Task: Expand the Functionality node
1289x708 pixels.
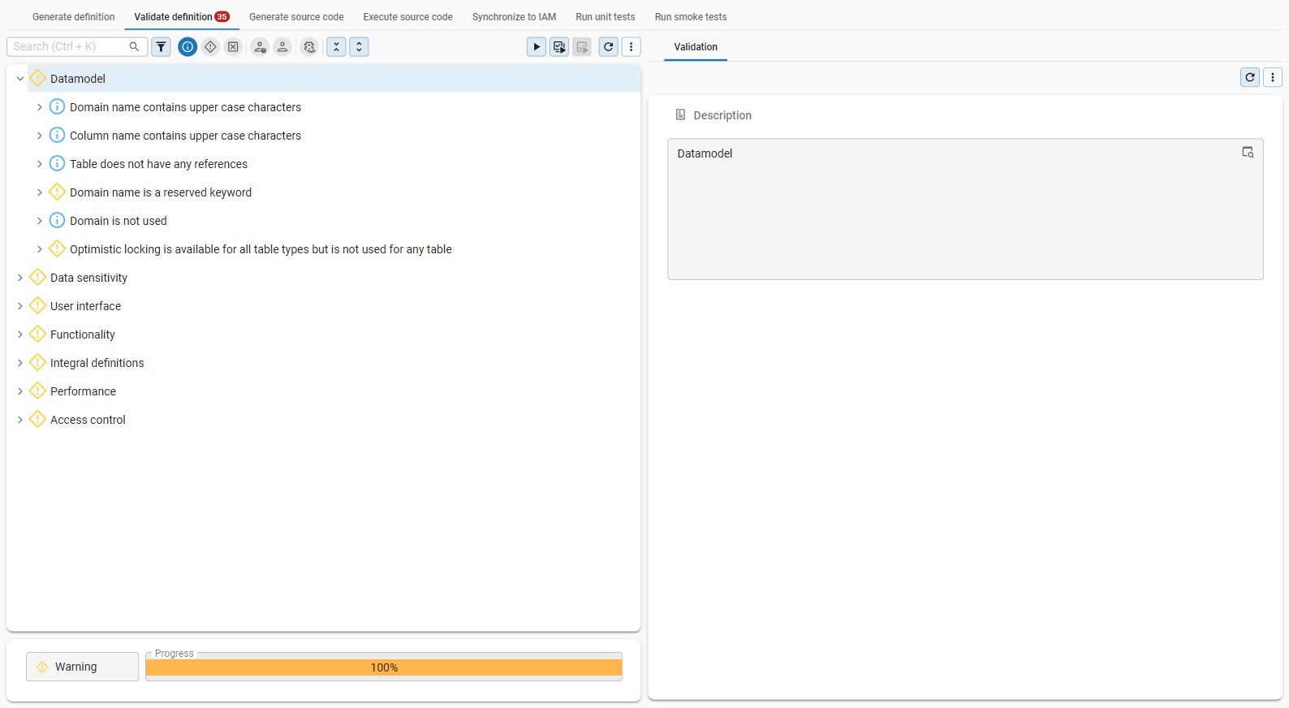Action: (20, 335)
